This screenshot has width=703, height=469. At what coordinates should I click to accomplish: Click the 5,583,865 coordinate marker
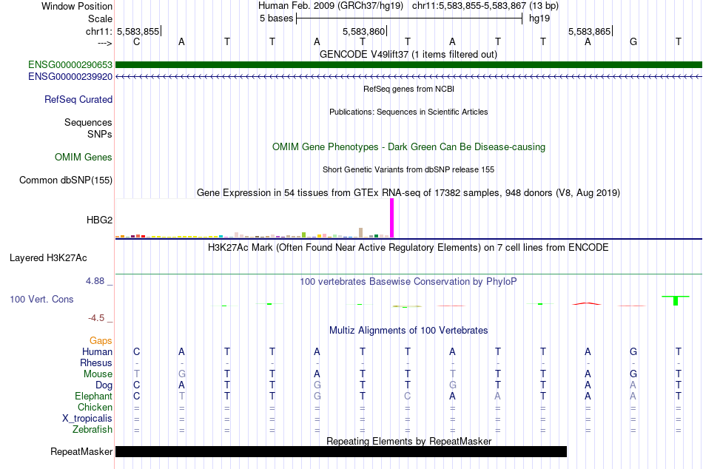[x=589, y=31]
